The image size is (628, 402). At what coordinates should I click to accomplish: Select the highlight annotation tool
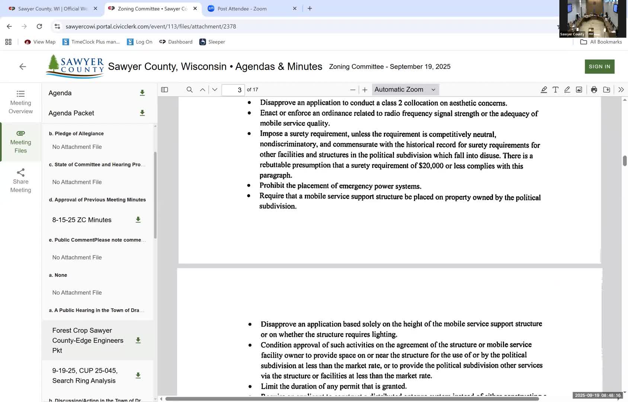(x=544, y=90)
